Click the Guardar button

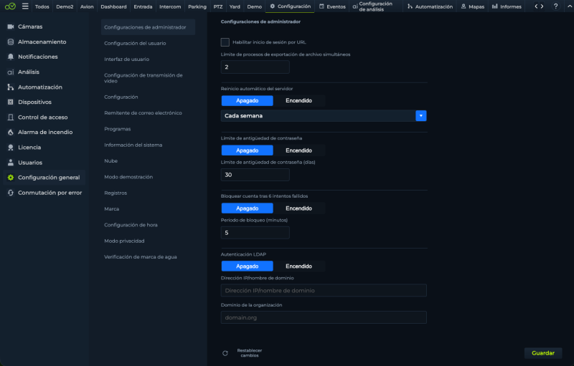click(x=543, y=353)
